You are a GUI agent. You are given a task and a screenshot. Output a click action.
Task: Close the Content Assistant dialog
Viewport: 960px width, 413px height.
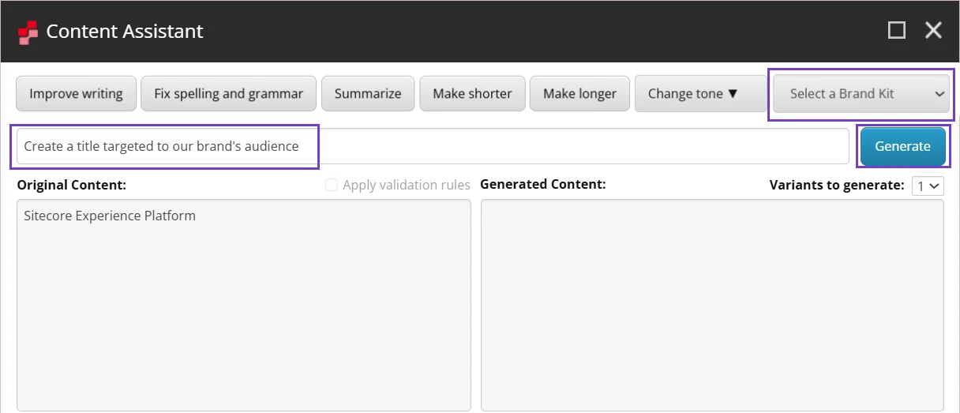934,30
